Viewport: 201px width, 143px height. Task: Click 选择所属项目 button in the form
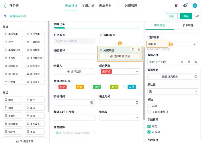click(120, 56)
